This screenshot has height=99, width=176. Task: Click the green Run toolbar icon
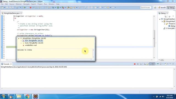tap(58, 7)
